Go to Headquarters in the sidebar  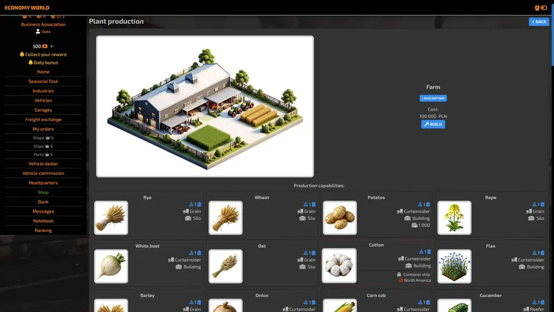(43, 183)
